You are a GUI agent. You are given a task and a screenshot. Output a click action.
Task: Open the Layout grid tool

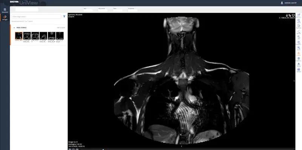[299, 21]
